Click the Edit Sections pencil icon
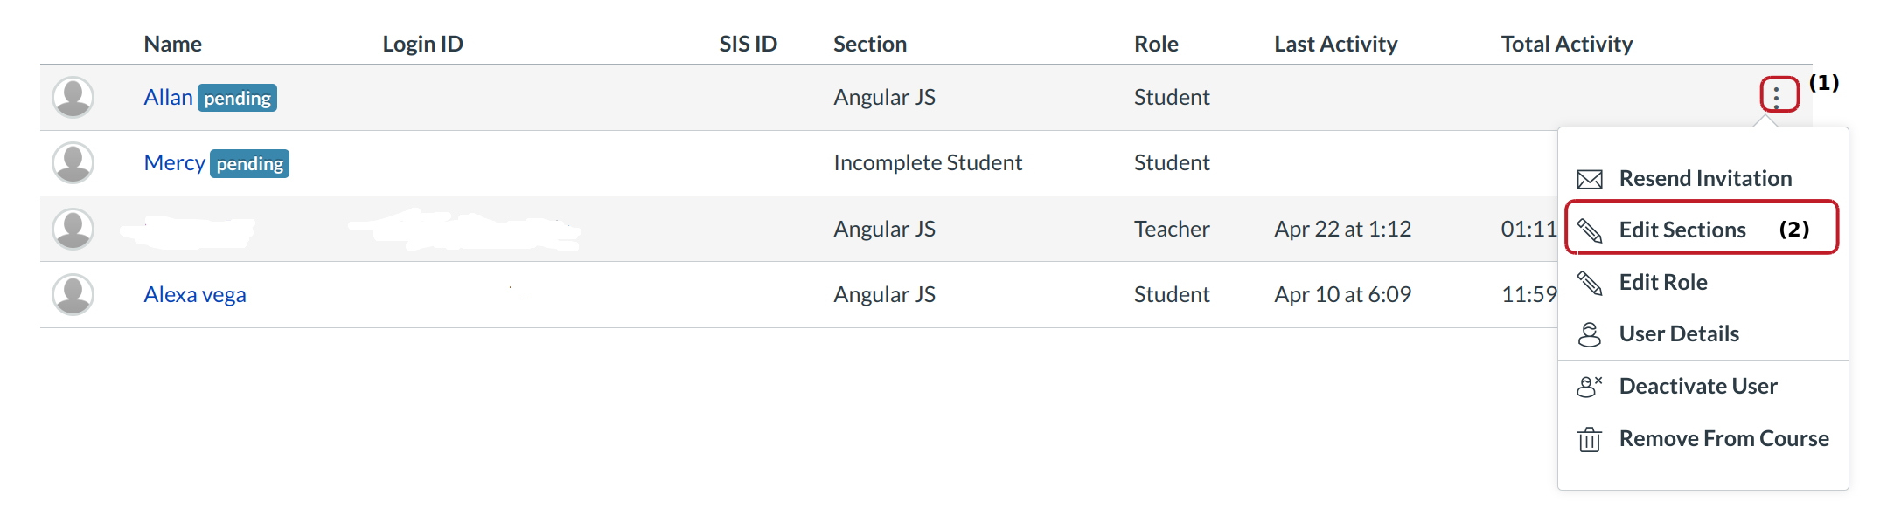Viewport: 1894px width, 522px height. [x=1589, y=230]
